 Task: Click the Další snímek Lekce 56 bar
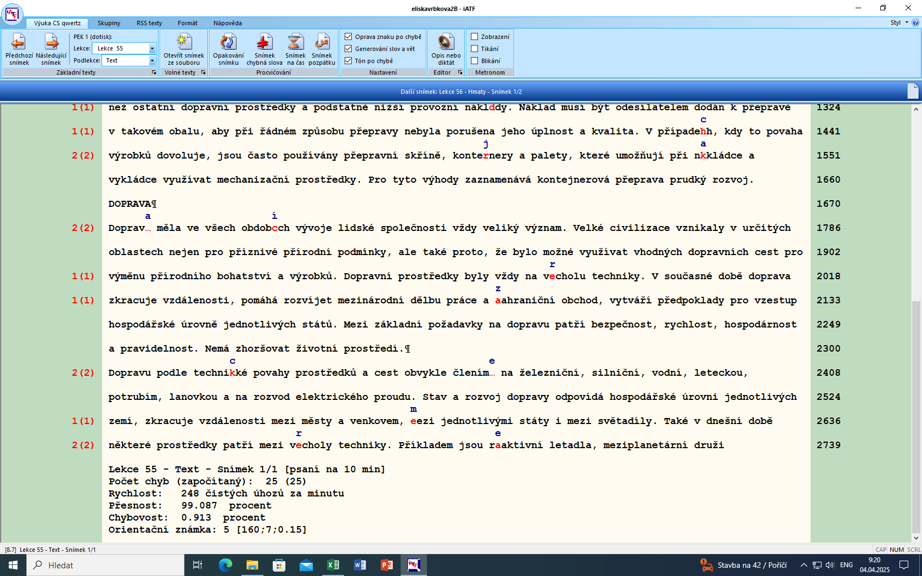tap(461, 92)
